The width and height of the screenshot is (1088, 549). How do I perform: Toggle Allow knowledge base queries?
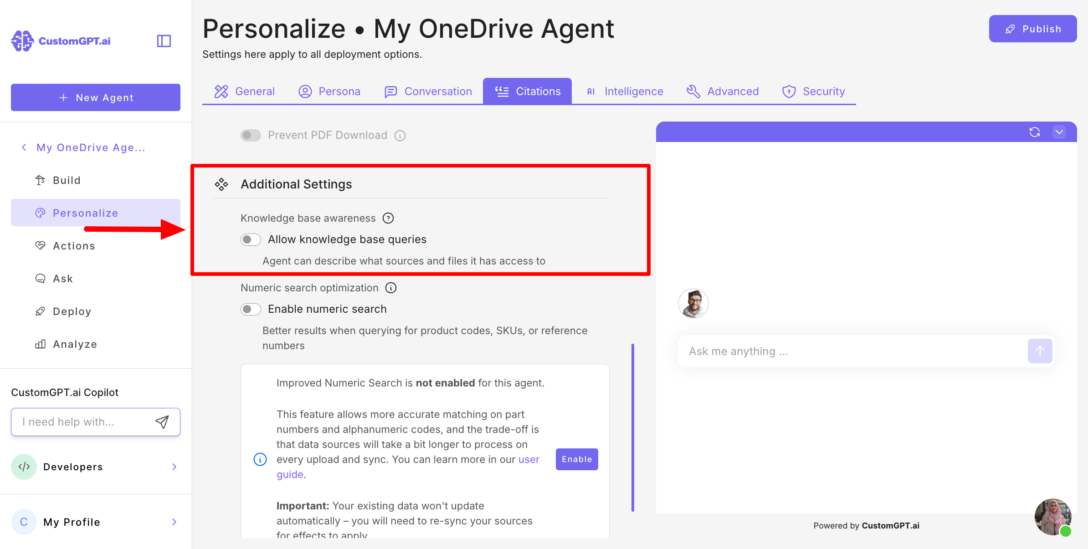point(251,239)
